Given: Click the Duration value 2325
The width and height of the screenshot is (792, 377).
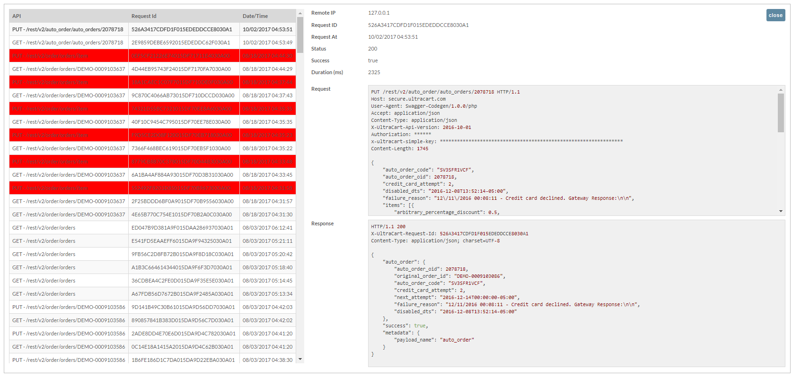Looking at the screenshot, I should (x=374, y=72).
